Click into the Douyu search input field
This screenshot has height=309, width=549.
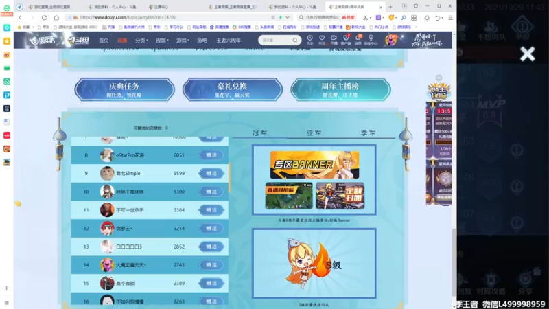click(277, 41)
